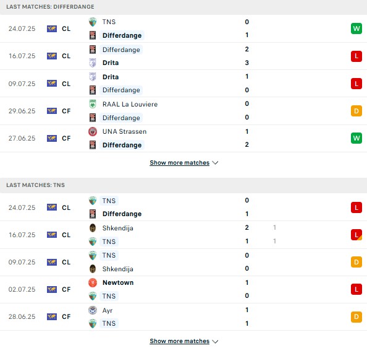Expand Show more matches under TNS section

pyautogui.click(x=180, y=341)
